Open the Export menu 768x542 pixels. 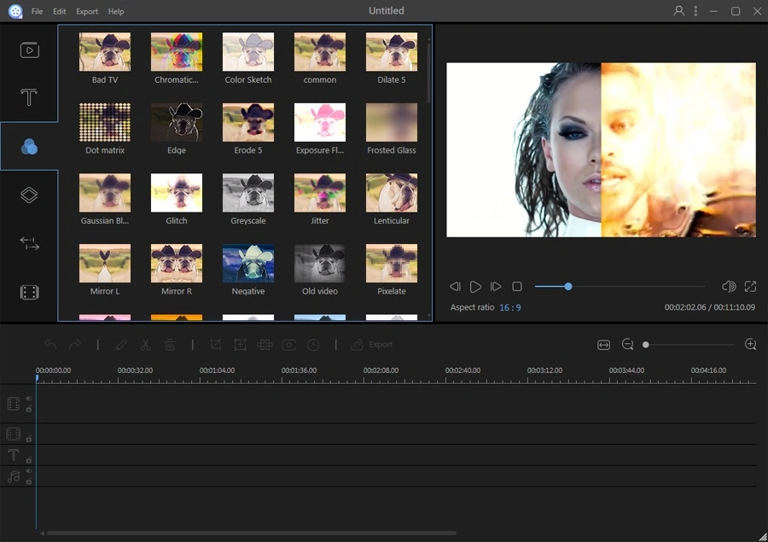pyautogui.click(x=87, y=12)
